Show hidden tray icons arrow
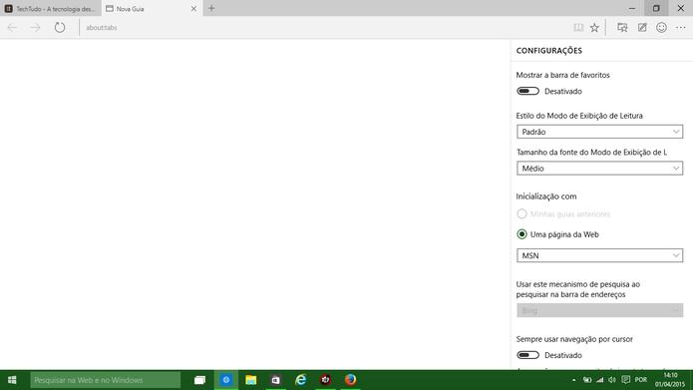The image size is (693, 390). pos(573,380)
